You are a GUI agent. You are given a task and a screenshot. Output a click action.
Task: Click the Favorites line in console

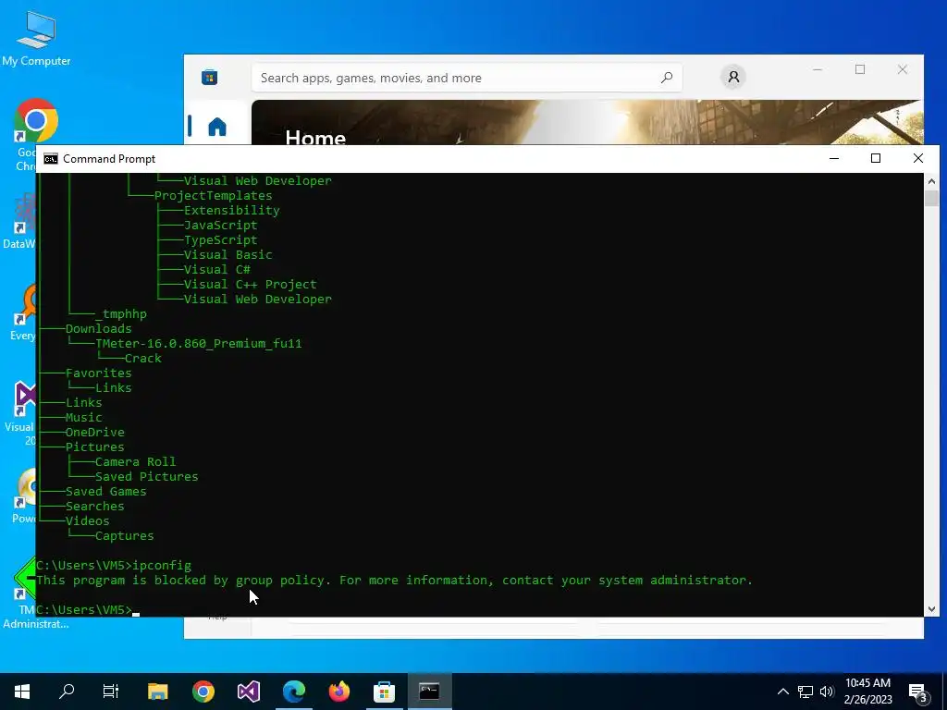tap(98, 373)
